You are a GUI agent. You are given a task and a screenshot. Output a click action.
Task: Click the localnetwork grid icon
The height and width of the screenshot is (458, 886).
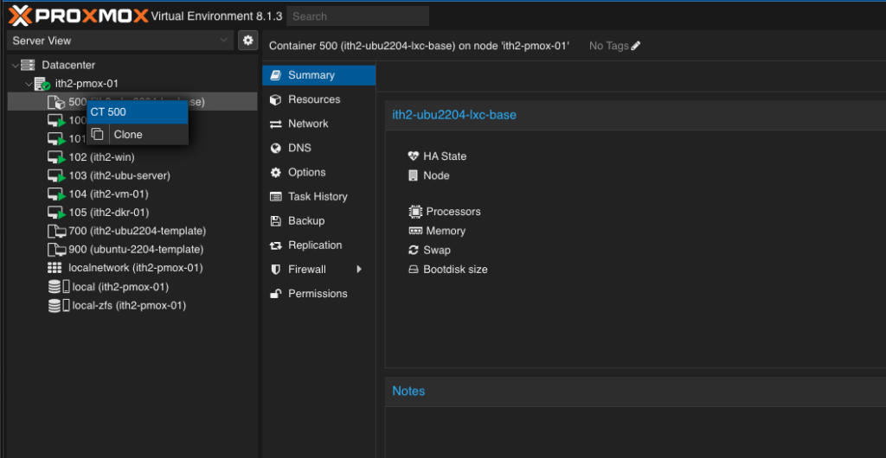[x=55, y=268]
